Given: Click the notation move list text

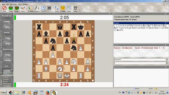Looking at the screenshot, I should pos(141,28).
